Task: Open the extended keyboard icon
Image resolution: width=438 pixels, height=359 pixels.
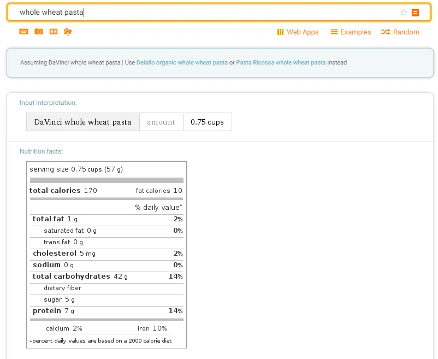Action: (23, 32)
